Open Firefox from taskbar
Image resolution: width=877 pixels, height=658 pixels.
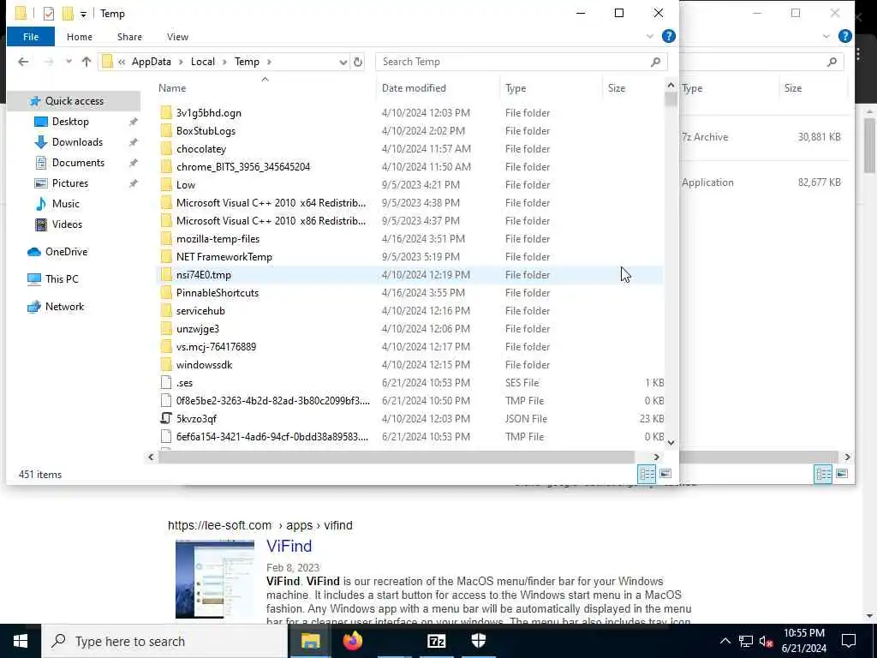click(x=352, y=641)
